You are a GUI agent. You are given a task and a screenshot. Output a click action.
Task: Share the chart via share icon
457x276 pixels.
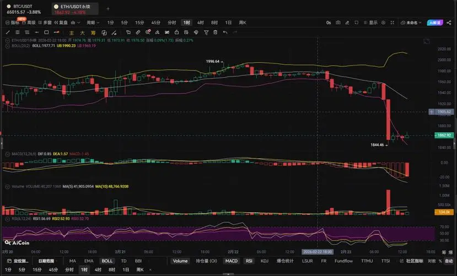449,23
